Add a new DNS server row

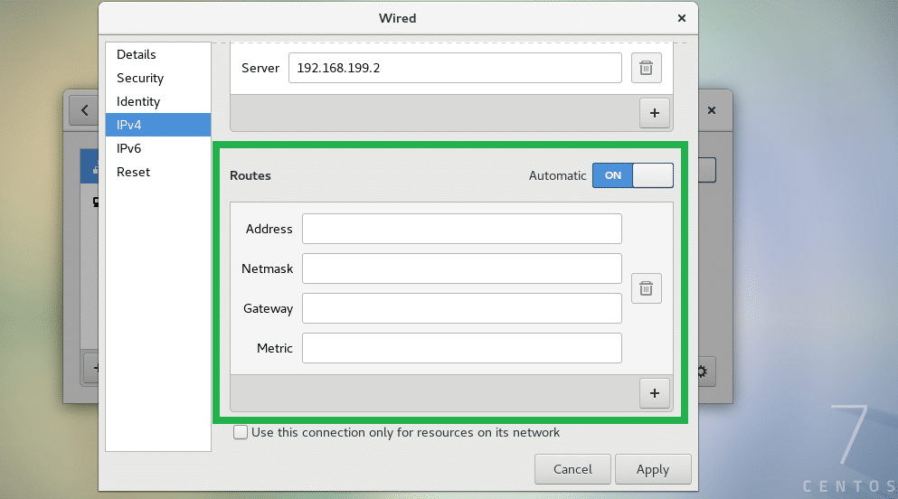[x=655, y=113]
